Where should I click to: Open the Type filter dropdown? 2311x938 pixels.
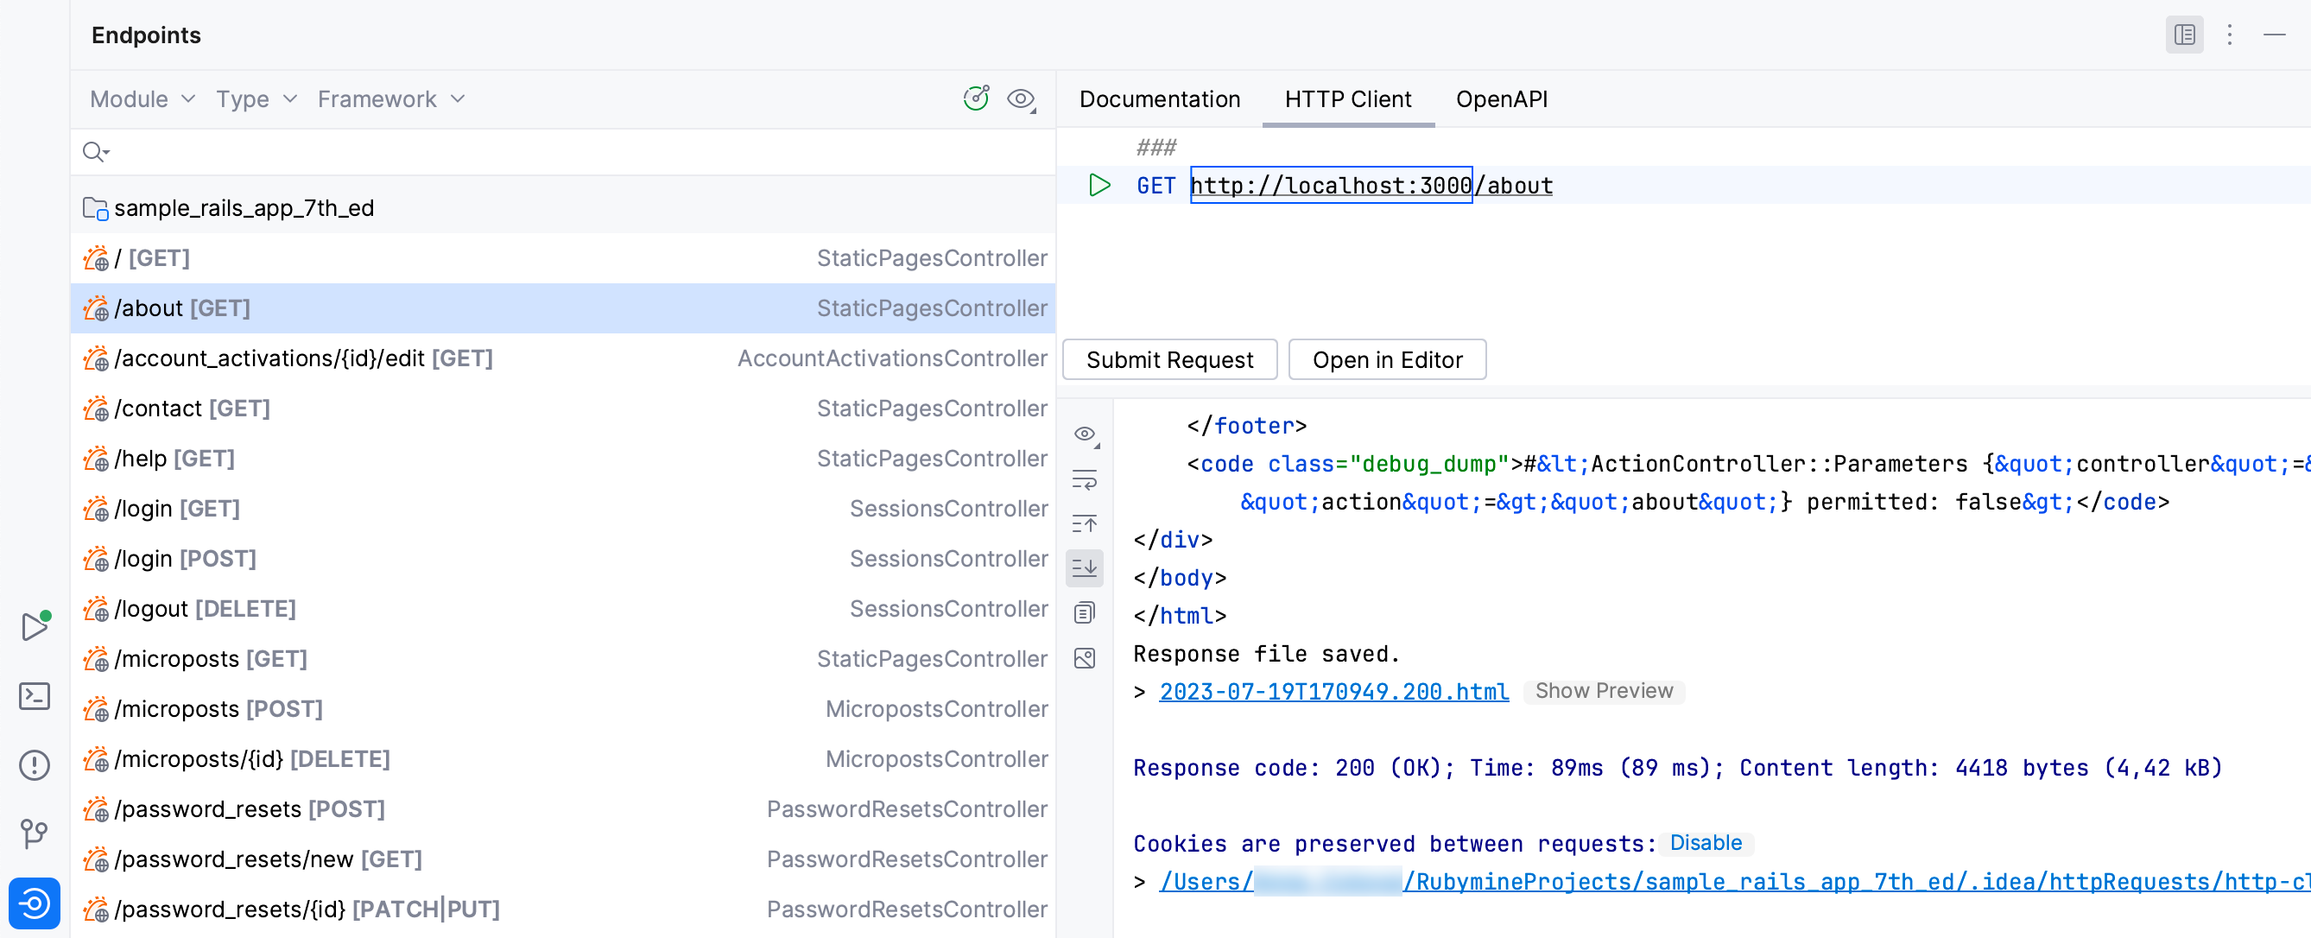[x=255, y=98]
